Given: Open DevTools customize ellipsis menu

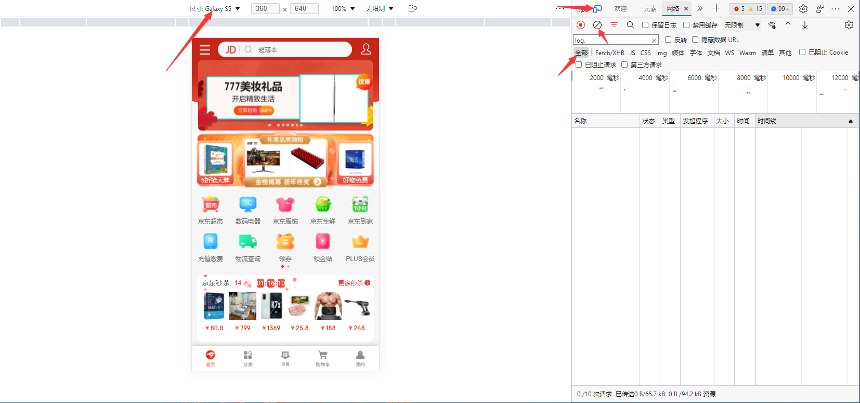Looking at the screenshot, I should pyautogui.click(x=836, y=8).
